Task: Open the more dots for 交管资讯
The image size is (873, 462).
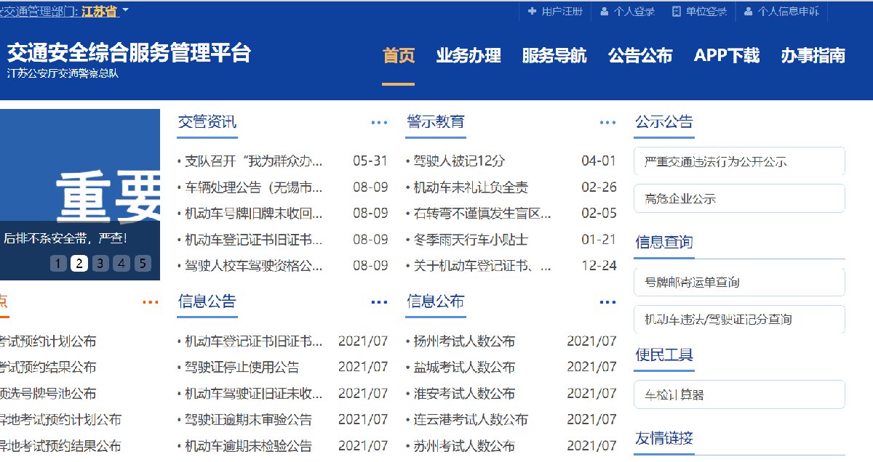Action: coord(379,123)
